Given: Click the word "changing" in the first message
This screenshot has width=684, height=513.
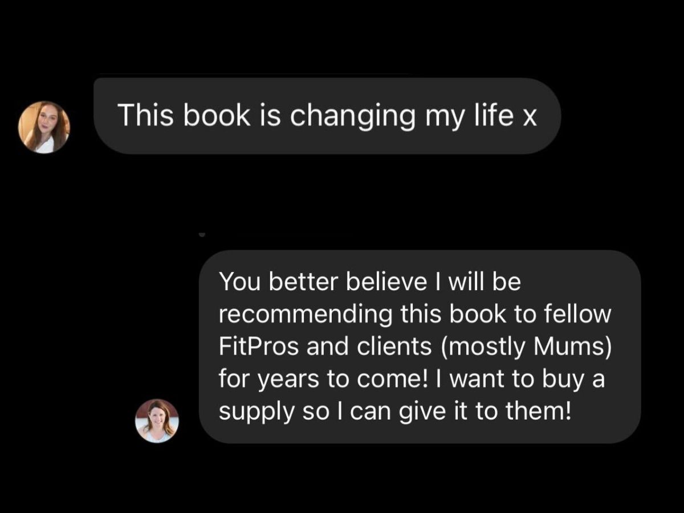Looking at the screenshot, I should pos(353,116).
